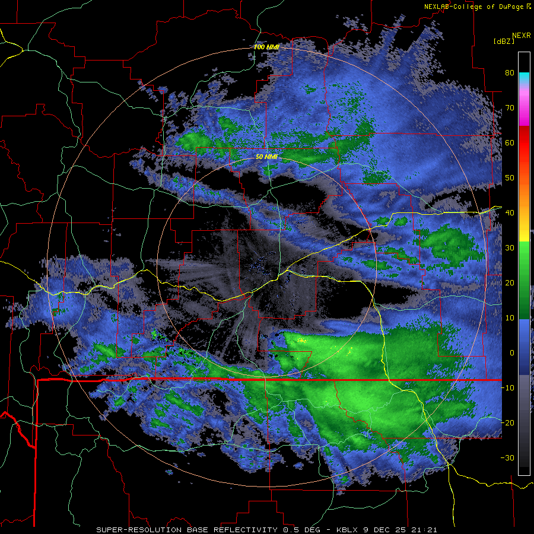
Task: Click the positive 20 value on the dBZ scale
Action: [x=510, y=283]
